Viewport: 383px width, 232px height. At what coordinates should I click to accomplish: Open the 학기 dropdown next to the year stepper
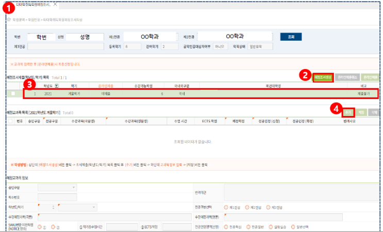tap(77, 207)
